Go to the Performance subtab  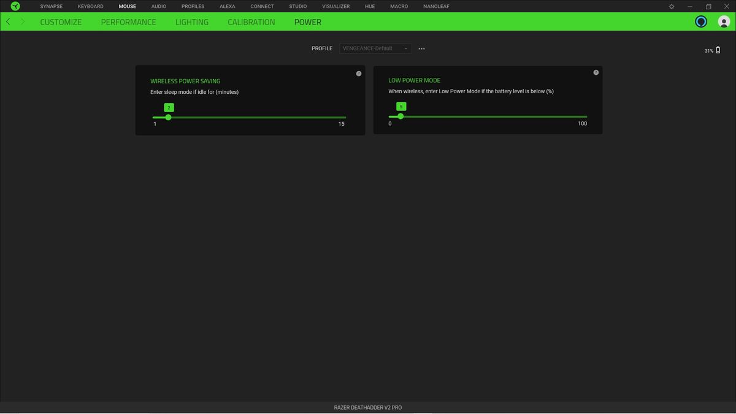(129, 22)
